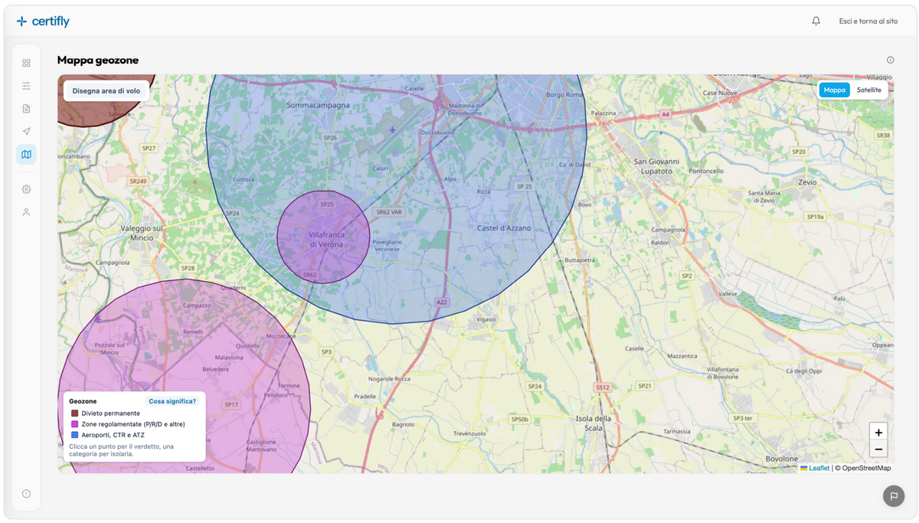This screenshot has width=919, height=523.
Task: Click the Mappa geozone page title
Action: click(98, 60)
